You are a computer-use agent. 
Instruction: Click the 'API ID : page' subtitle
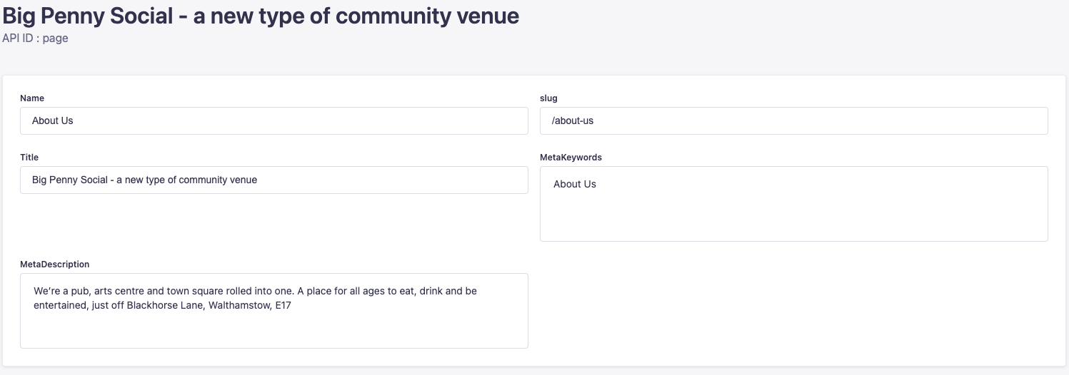tap(36, 38)
